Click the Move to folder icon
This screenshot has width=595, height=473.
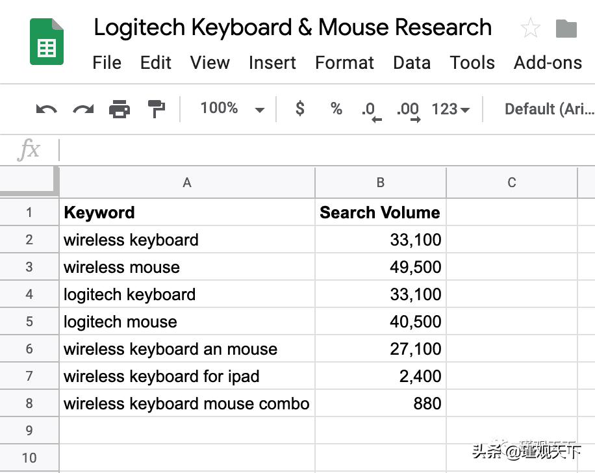565,28
